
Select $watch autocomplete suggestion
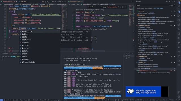click(40, 42)
